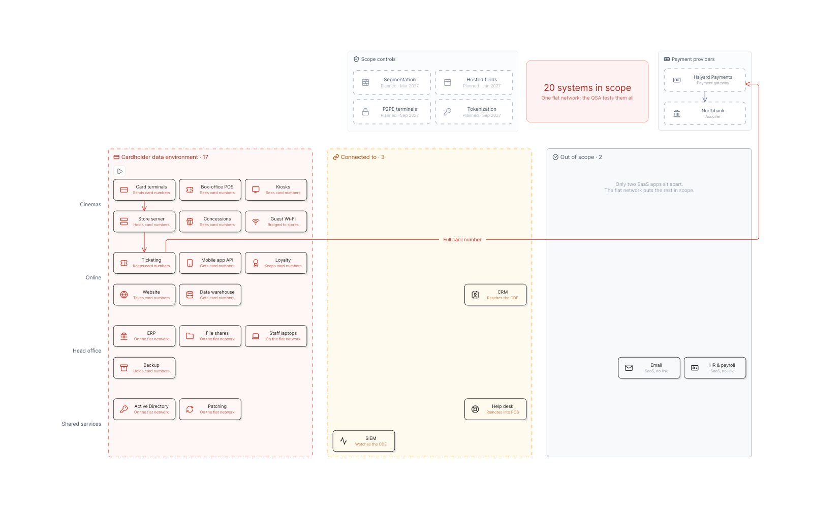Click the Scope controls panel heading
Image resolution: width=813 pixels, height=508 pixels.
click(378, 59)
